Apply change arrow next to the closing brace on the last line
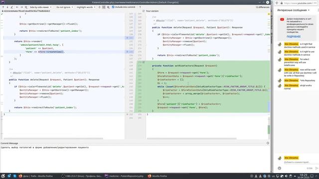Viewport: 319px width, 179px height. coord(128,114)
